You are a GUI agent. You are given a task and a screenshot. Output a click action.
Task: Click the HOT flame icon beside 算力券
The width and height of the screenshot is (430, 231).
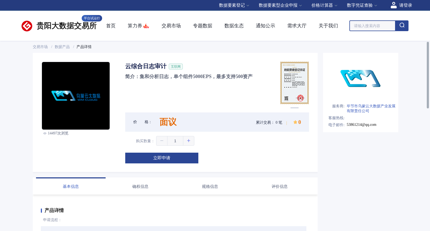146,26
